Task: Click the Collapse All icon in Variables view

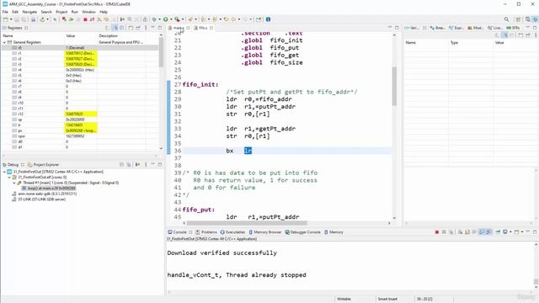Action: point(512,35)
